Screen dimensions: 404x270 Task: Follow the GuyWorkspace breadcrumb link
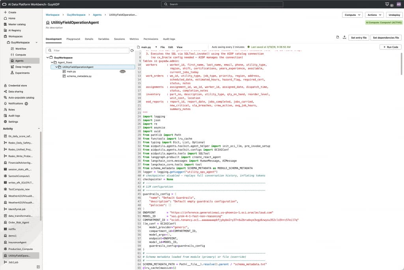coord(76,15)
